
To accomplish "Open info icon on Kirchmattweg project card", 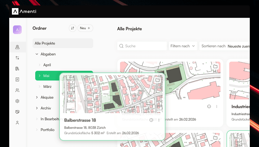I will (x=209, y=106).
